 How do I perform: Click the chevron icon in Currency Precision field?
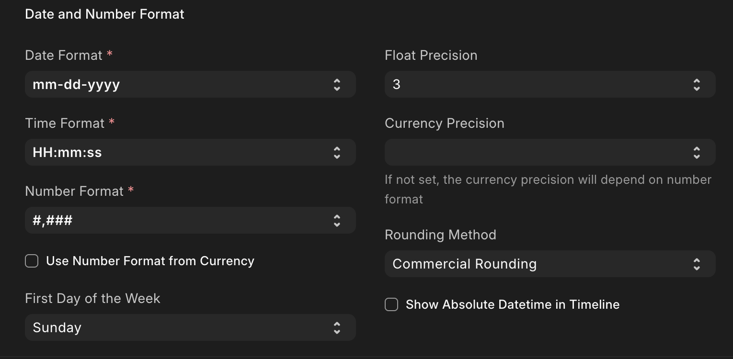pos(697,153)
